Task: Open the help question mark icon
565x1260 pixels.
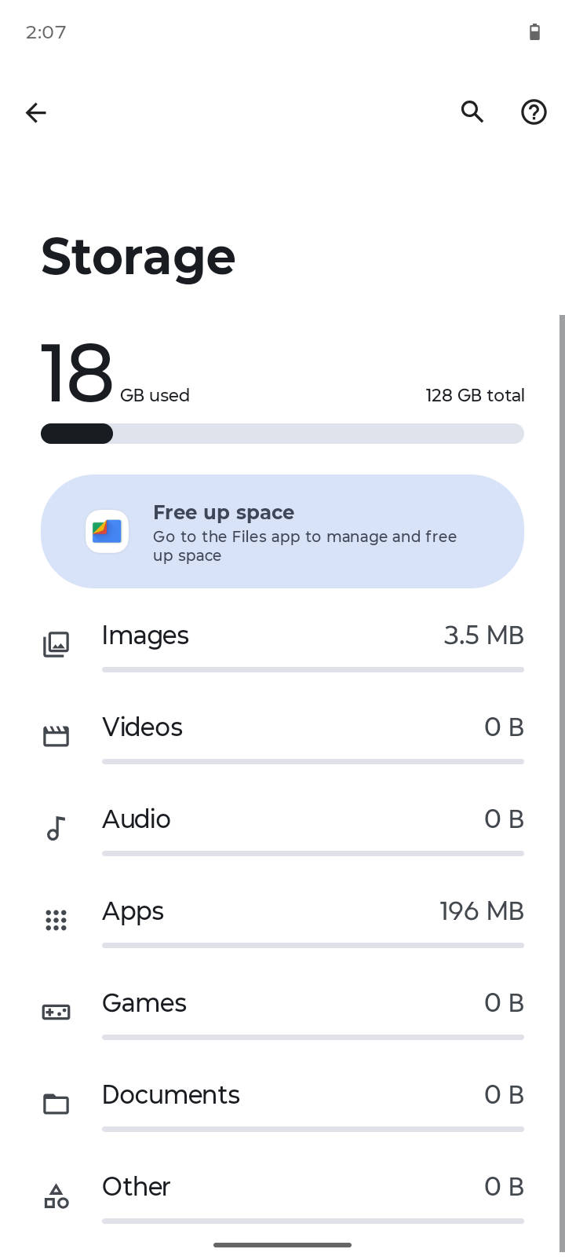Action: (534, 112)
